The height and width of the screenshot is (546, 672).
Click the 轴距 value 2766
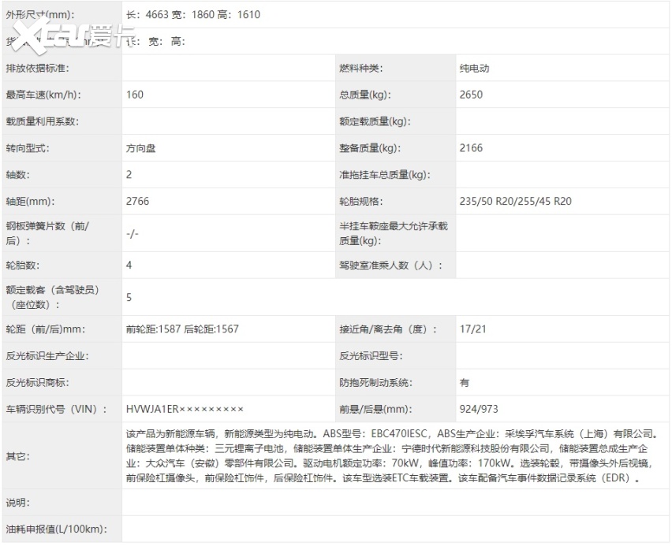pyautogui.click(x=137, y=201)
